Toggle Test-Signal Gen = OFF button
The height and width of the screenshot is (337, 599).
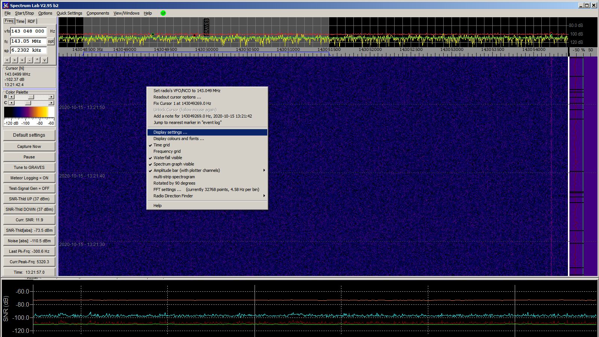pos(29,188)
